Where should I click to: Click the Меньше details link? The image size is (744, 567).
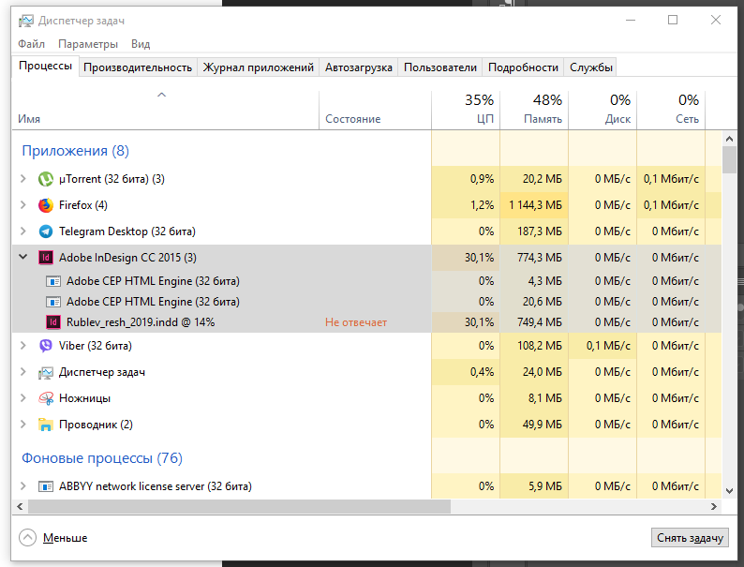[x=65, y=538]
